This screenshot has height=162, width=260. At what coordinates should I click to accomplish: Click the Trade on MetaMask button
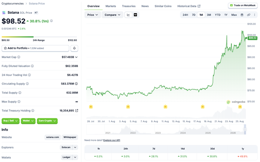[x=243, y=6]
